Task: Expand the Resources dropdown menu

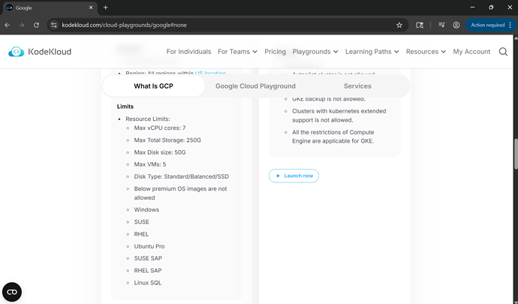Action: point(426,52)
